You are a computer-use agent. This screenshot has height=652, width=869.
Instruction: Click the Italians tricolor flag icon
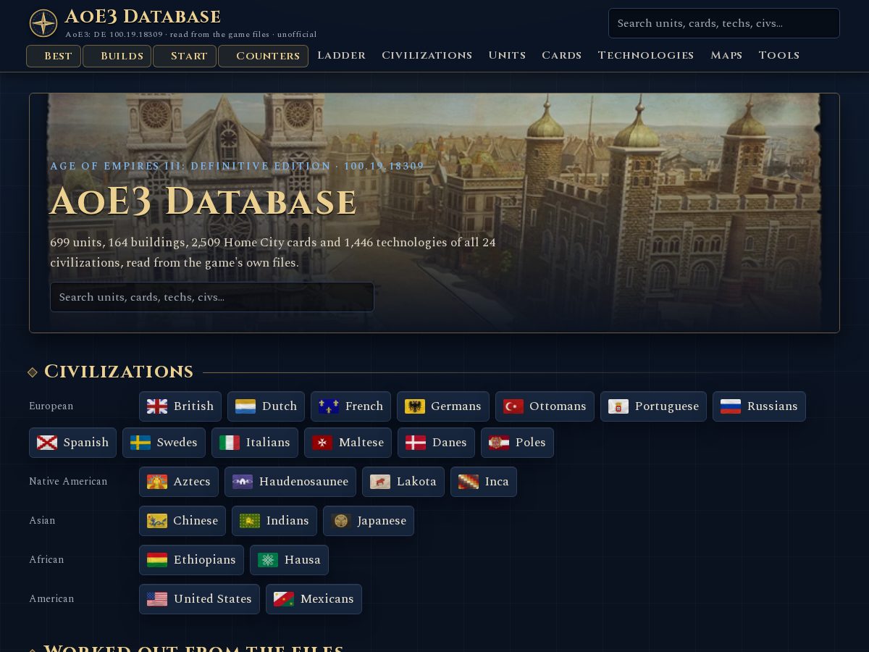click(x=230, y=443)
